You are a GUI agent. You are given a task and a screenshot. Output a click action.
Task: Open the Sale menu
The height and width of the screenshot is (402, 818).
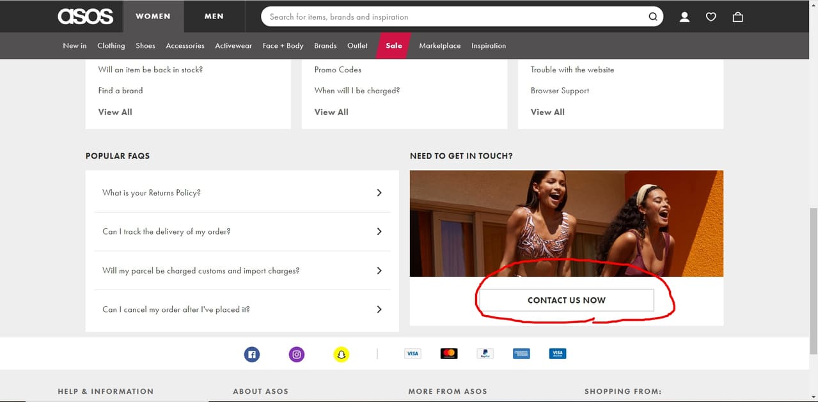[x=394, y=46]
